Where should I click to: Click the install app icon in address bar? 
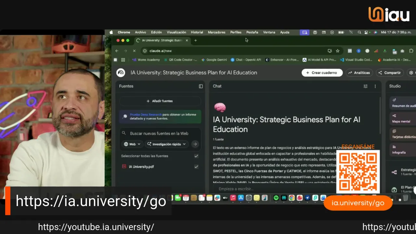click(330, 51)
